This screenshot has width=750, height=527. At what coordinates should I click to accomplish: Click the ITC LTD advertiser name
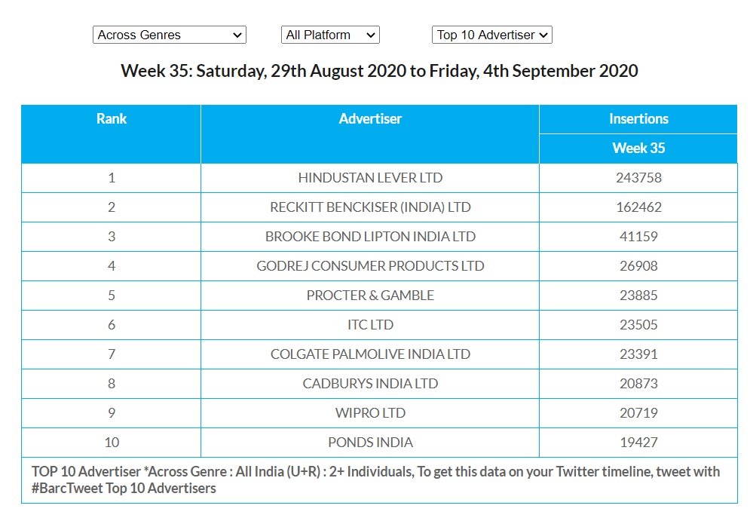(x=370, y=325)
